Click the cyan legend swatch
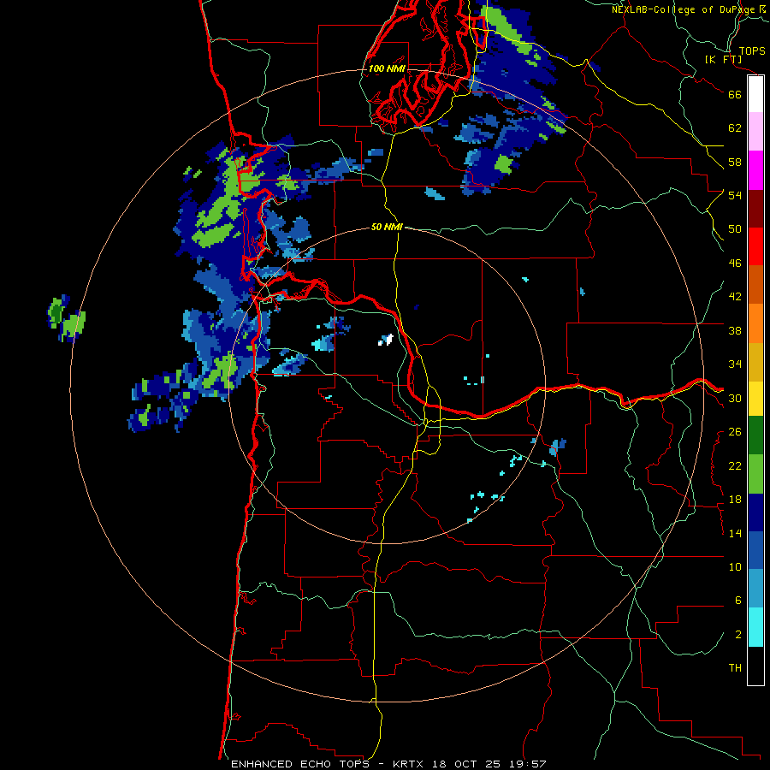The height and width of the screenshot is (770, 770). tap(755, 627)
